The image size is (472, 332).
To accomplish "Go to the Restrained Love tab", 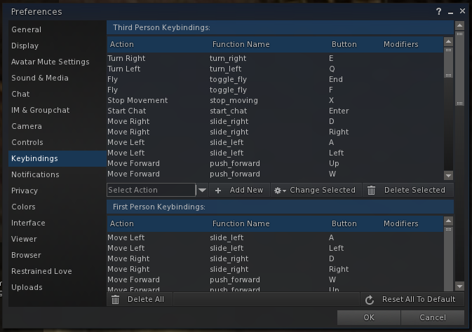I will coord(41,271).
